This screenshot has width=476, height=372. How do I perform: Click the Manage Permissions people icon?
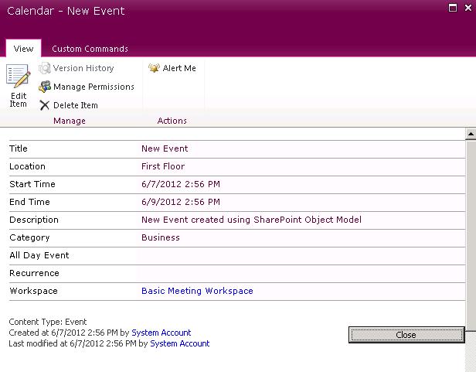click(x=45, y=87)
